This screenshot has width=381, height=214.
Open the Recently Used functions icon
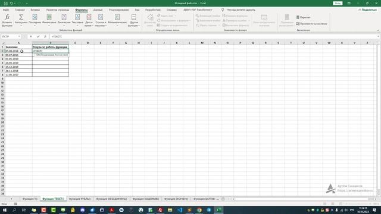pos(35,17)
